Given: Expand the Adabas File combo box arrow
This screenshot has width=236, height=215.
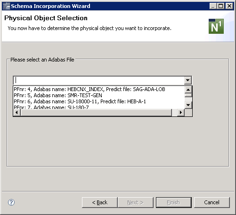Looking at the screenshot, I should point(188,80).
